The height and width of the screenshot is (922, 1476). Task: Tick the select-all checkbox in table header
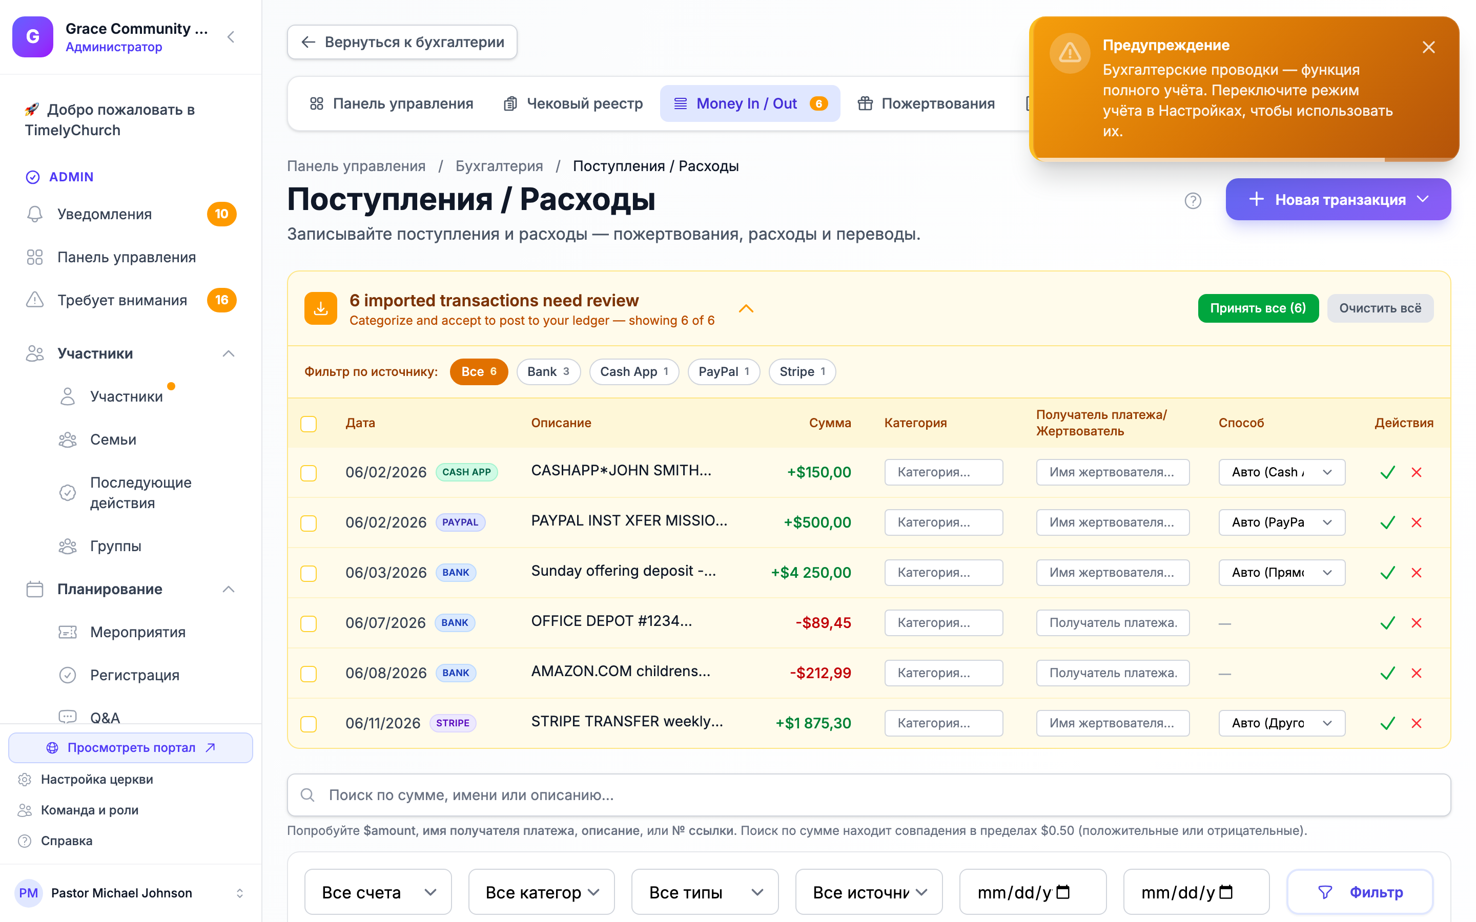(x=309, y=424)
